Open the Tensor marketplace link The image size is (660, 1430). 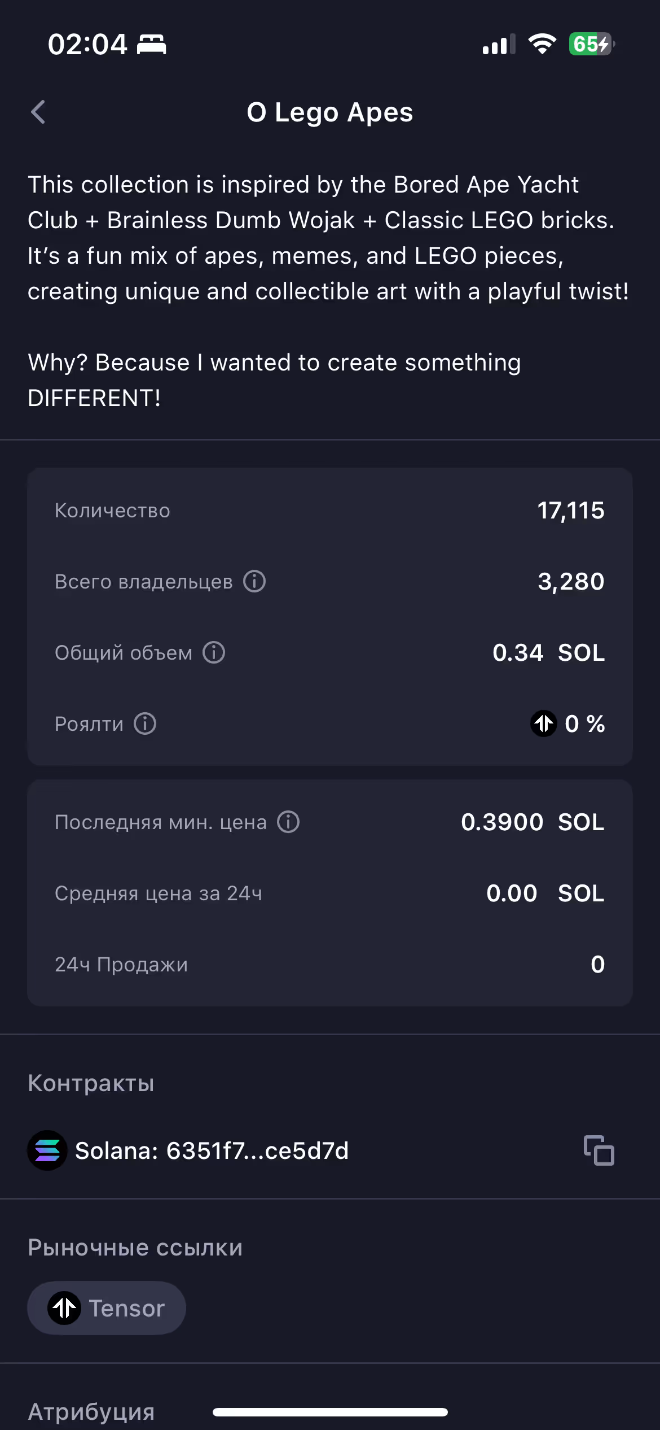point(107,1308)
